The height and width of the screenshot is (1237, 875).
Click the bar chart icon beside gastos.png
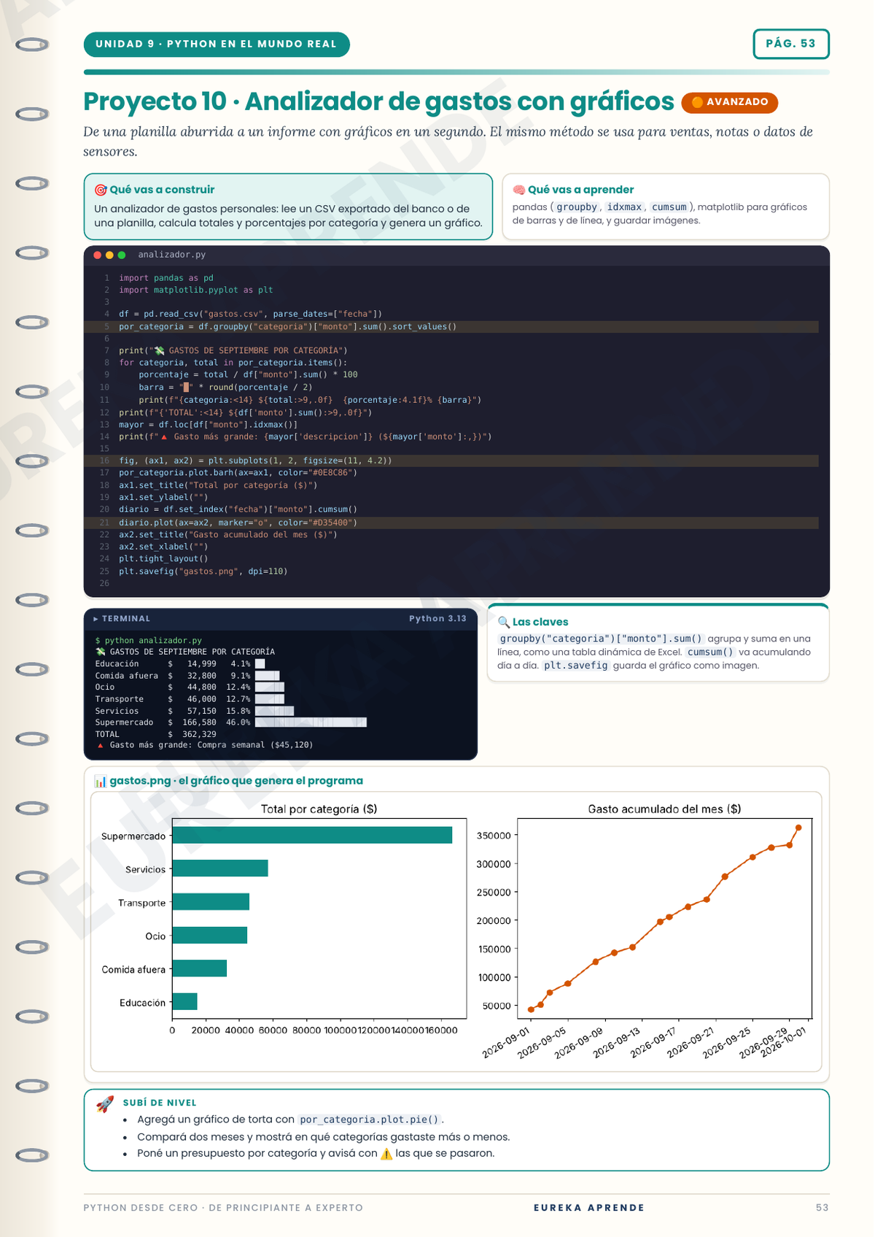[x=101, y=781]
